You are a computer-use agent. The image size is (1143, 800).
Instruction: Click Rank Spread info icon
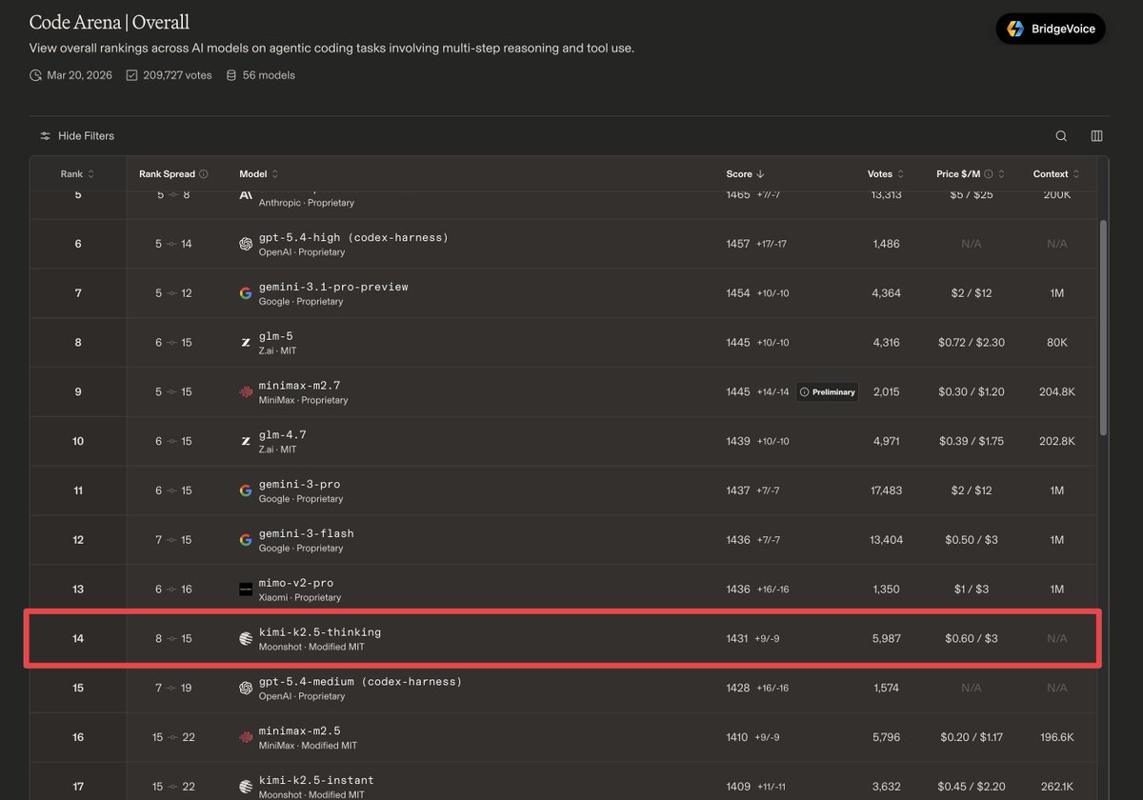204,174
